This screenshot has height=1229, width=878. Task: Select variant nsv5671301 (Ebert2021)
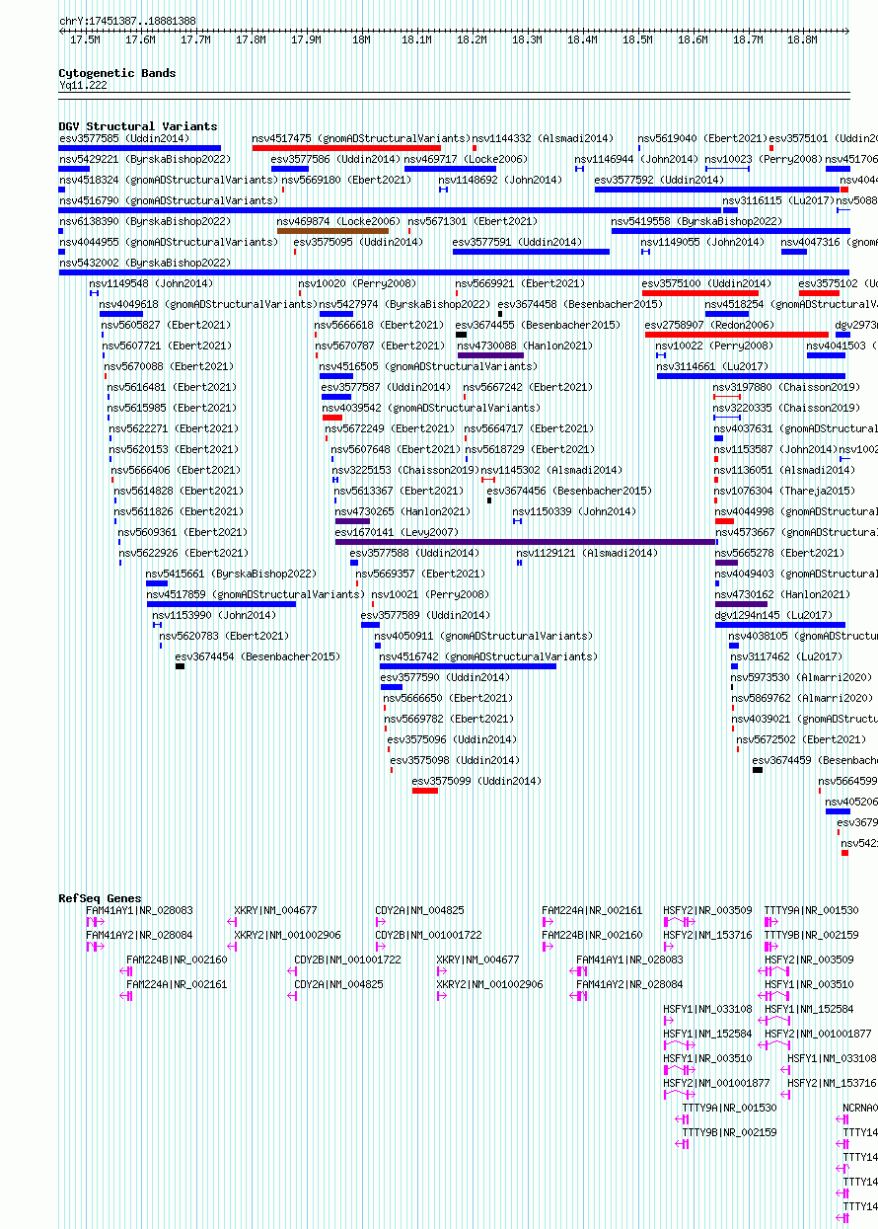click(473, 221)
